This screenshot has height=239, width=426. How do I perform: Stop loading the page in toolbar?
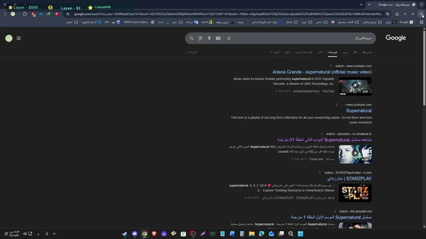click(x=405, y=14)
